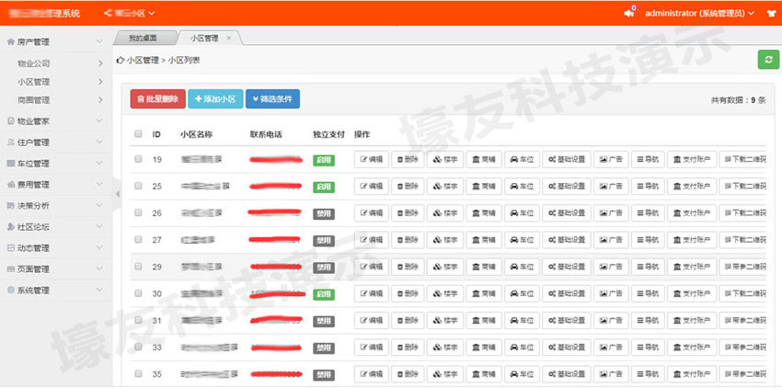Image resolution: width=782 pixels, height=388 pixels.
Task: Click the 小区管理 breadcrumb link
Action: click(143, 61)
